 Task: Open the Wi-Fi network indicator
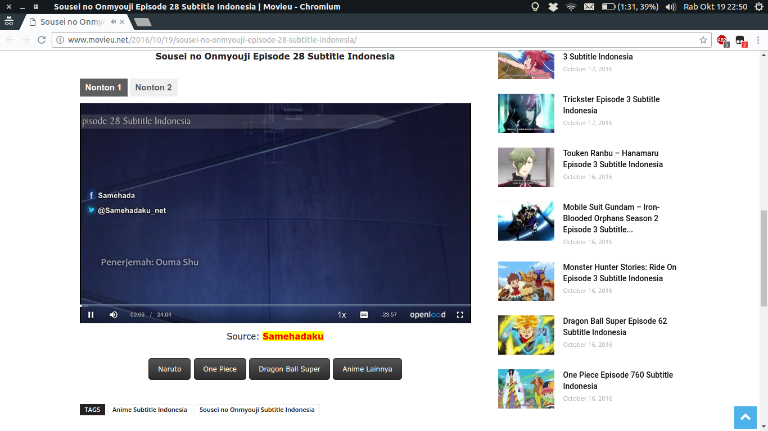571,7
